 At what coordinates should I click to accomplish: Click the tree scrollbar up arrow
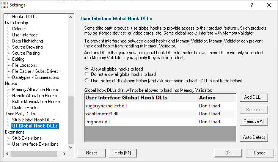(x=71, y=17)
